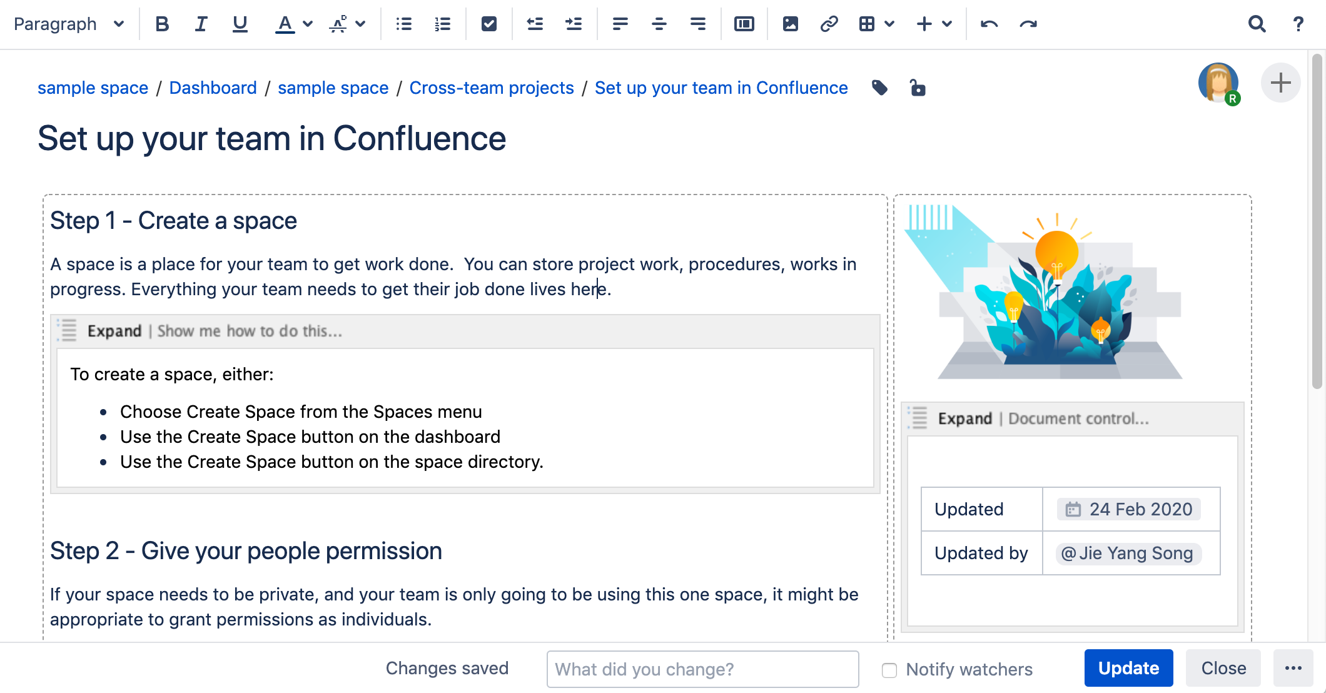Click the bulleted list icon
The width and height of the screenshot is (1326, 693).
pos(403,24)
